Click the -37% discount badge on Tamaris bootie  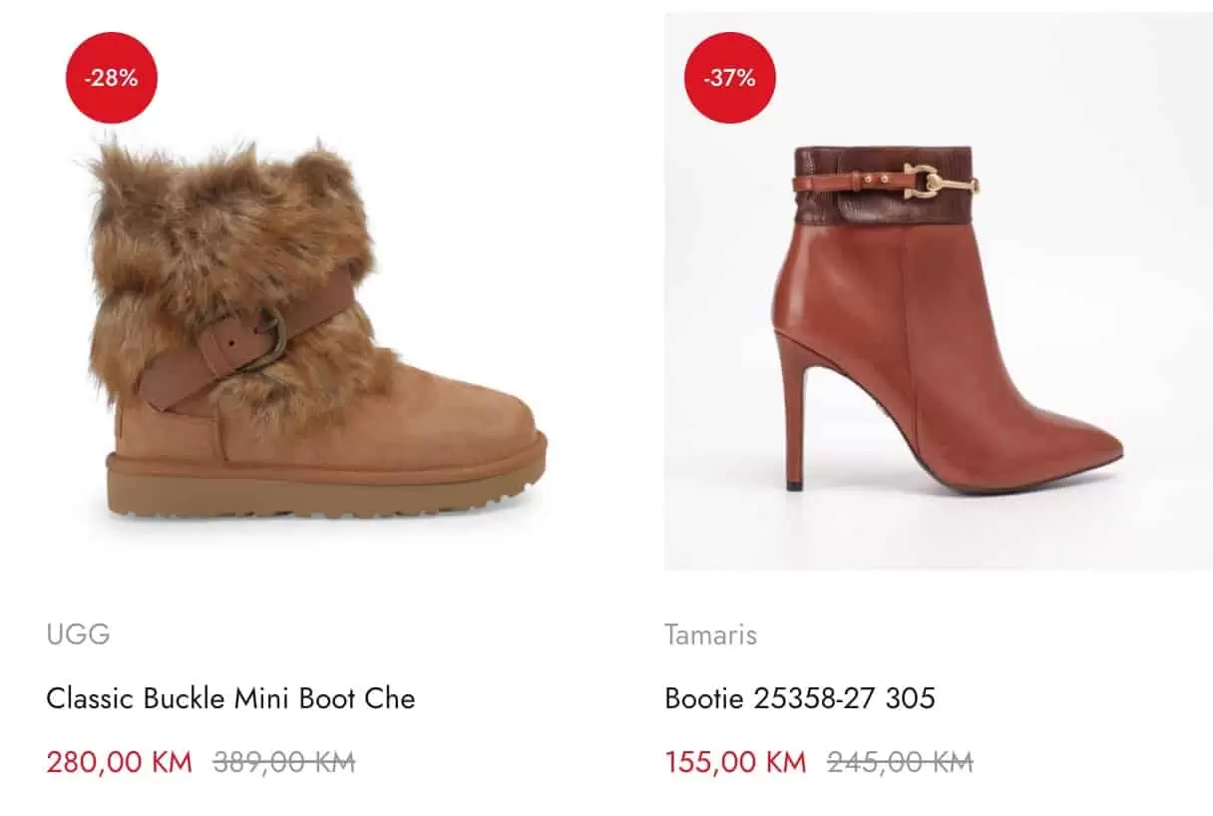coord(729,76)
